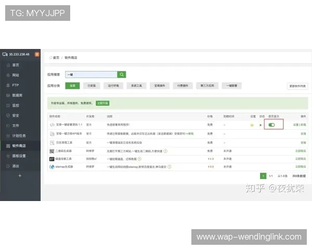Click the 共6条数据 pagination text

(x=299, y=176)
